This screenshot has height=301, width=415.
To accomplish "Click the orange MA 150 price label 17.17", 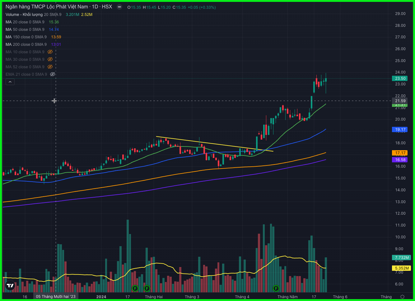I will click(400, 153).
